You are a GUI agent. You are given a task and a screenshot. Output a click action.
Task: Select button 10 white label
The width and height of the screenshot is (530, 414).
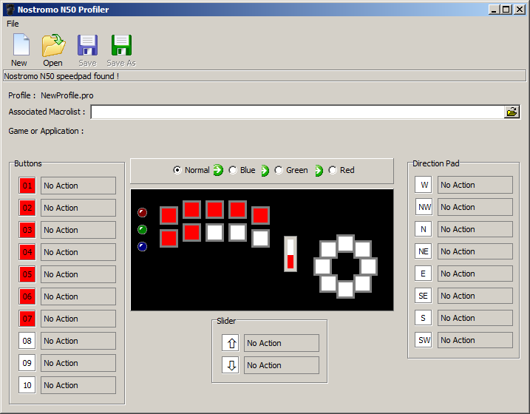[27, 385]
